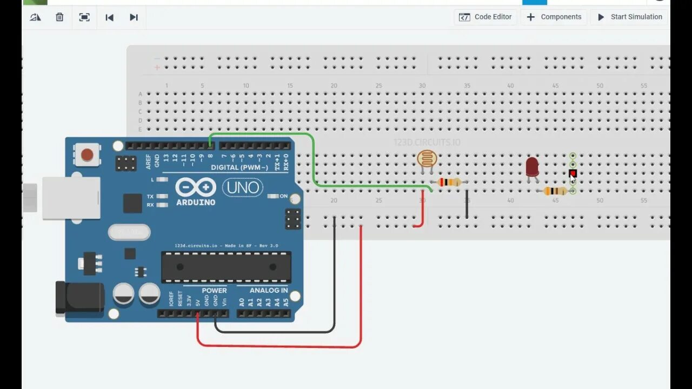Select the resistor below the red LED
Image resolution: width=692 pixels, height=389 pixels.
tap(555, 191)
